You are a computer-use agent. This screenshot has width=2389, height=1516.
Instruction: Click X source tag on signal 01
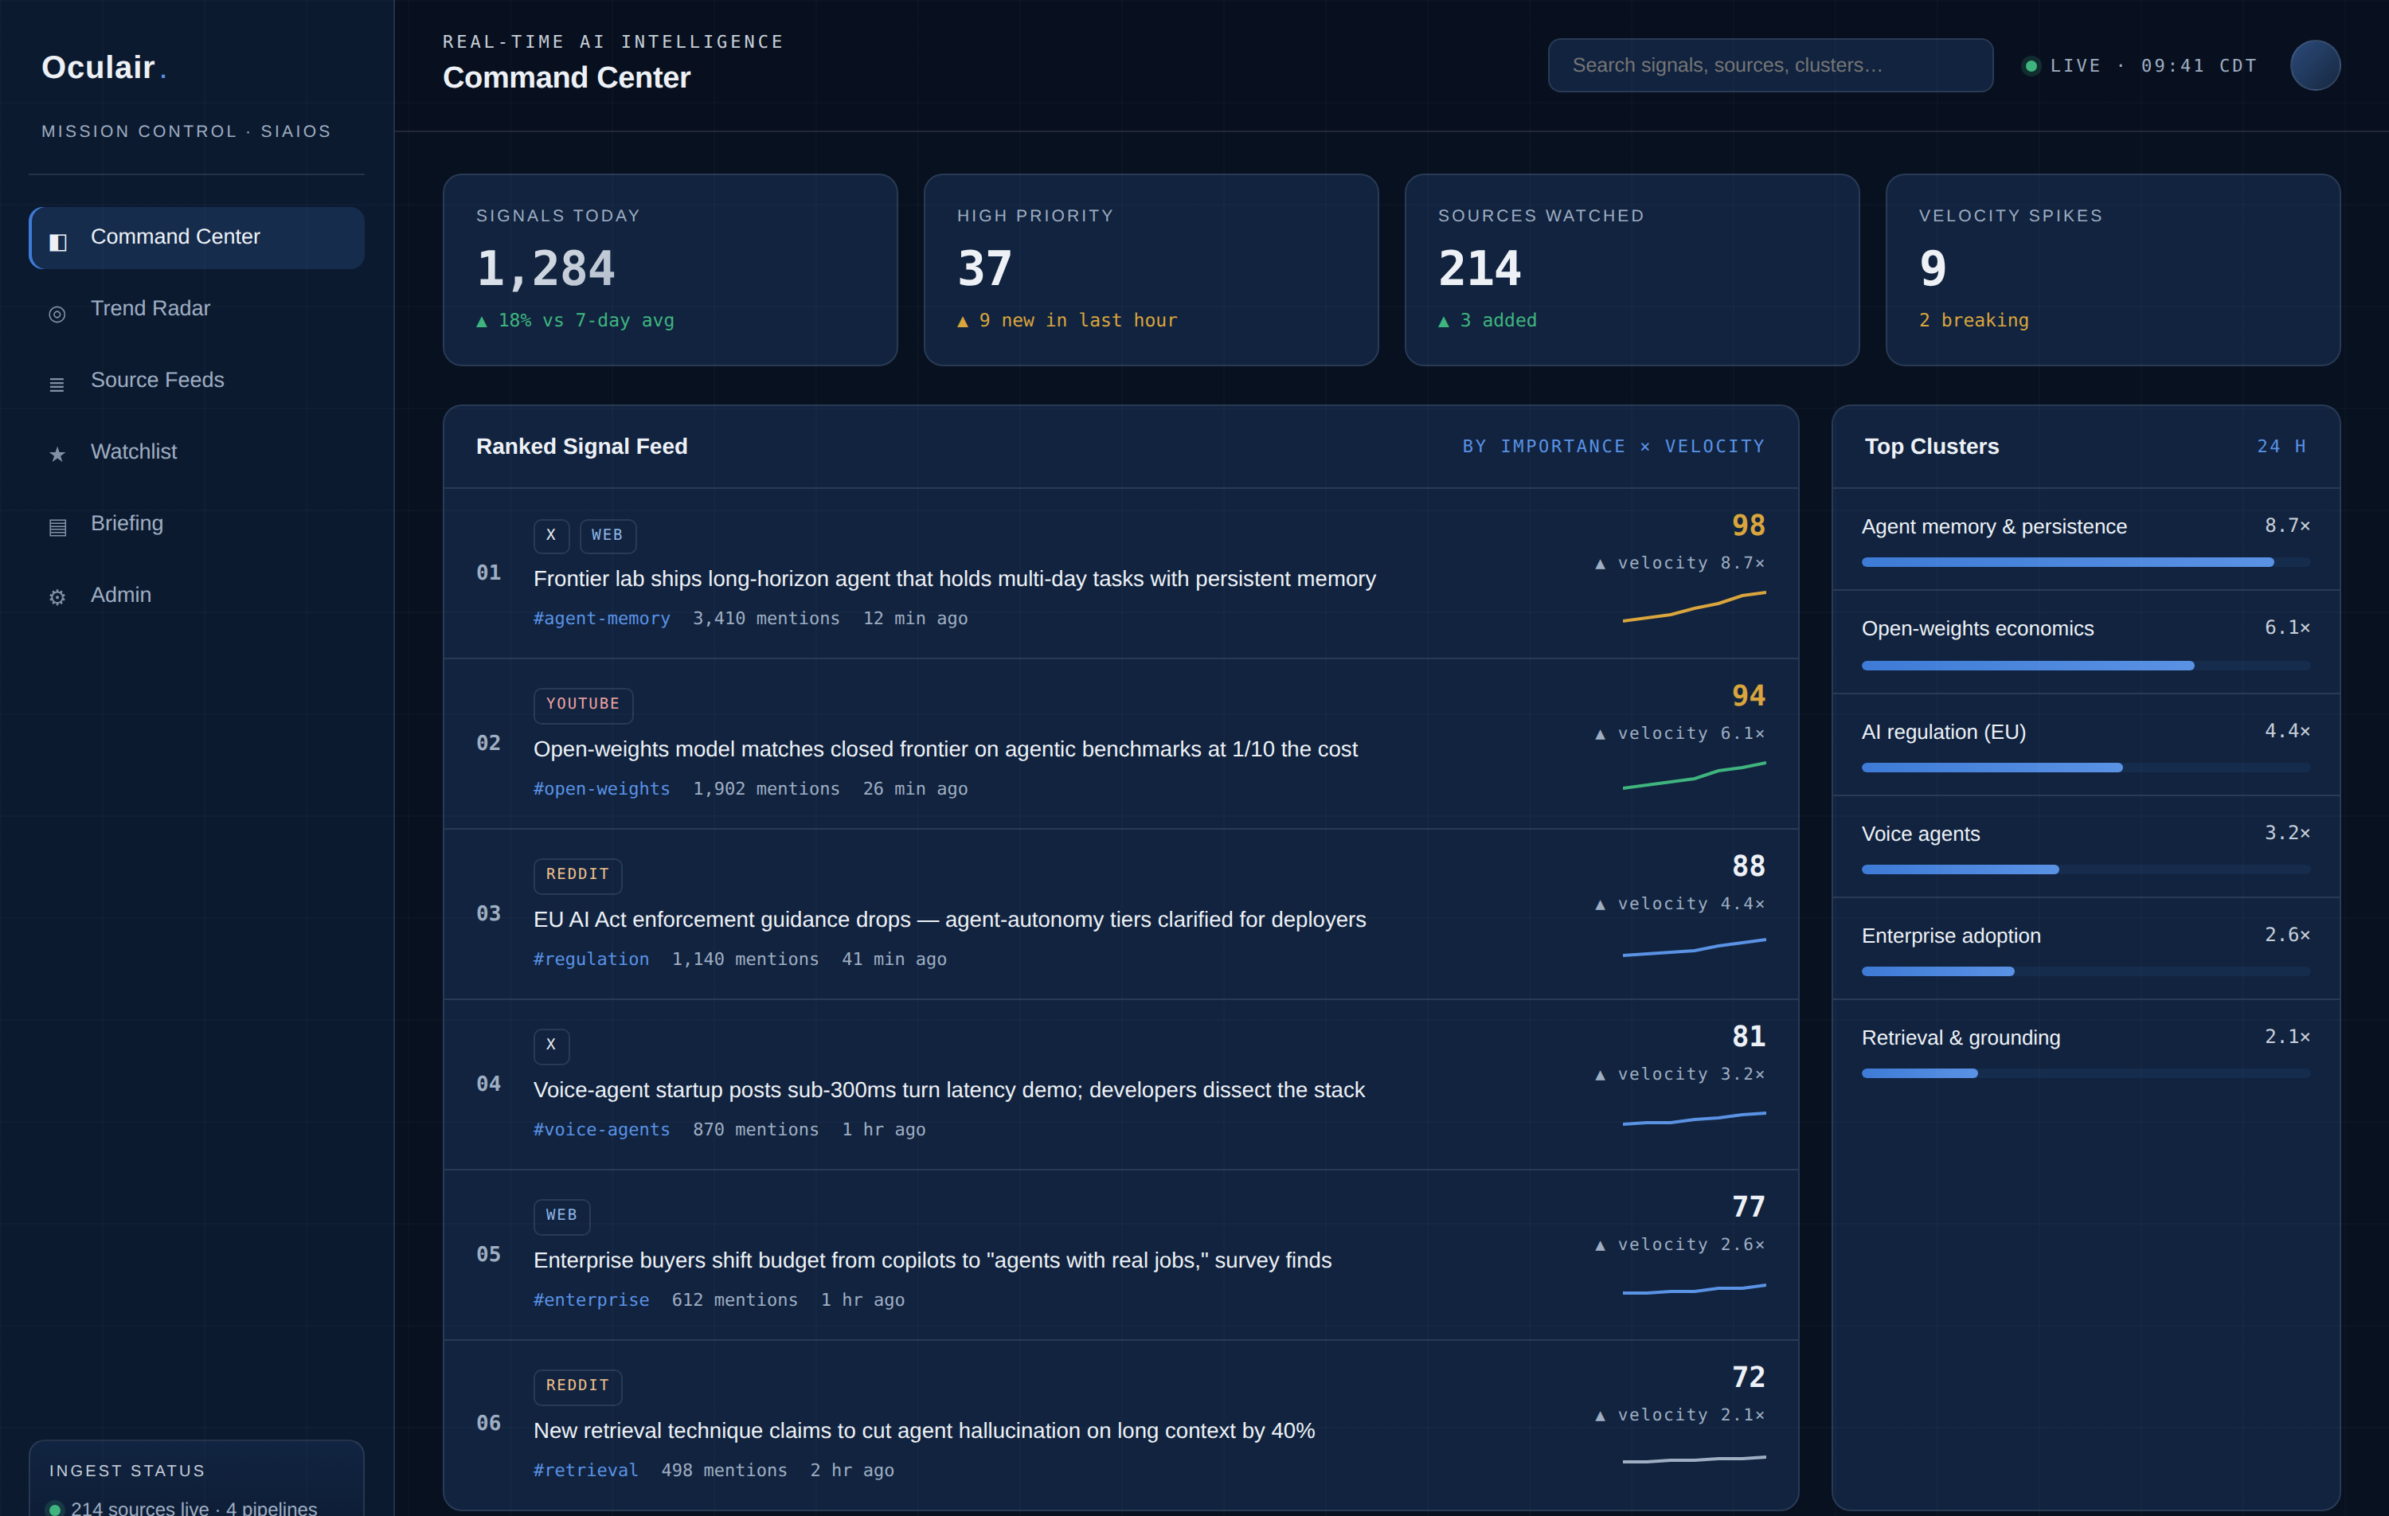(550, 536)
